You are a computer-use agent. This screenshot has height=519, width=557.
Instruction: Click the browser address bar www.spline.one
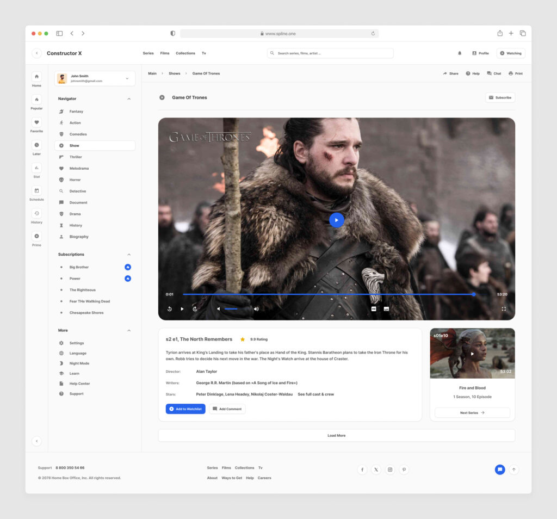click(x=279, y=34)
